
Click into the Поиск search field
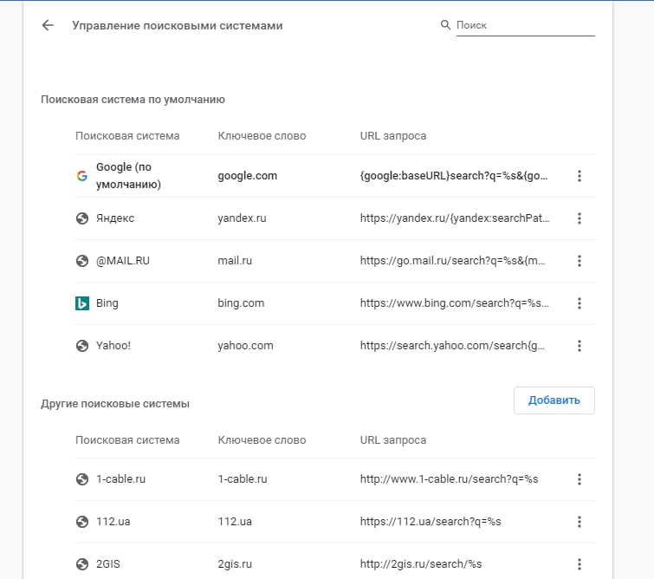(524, 26)
